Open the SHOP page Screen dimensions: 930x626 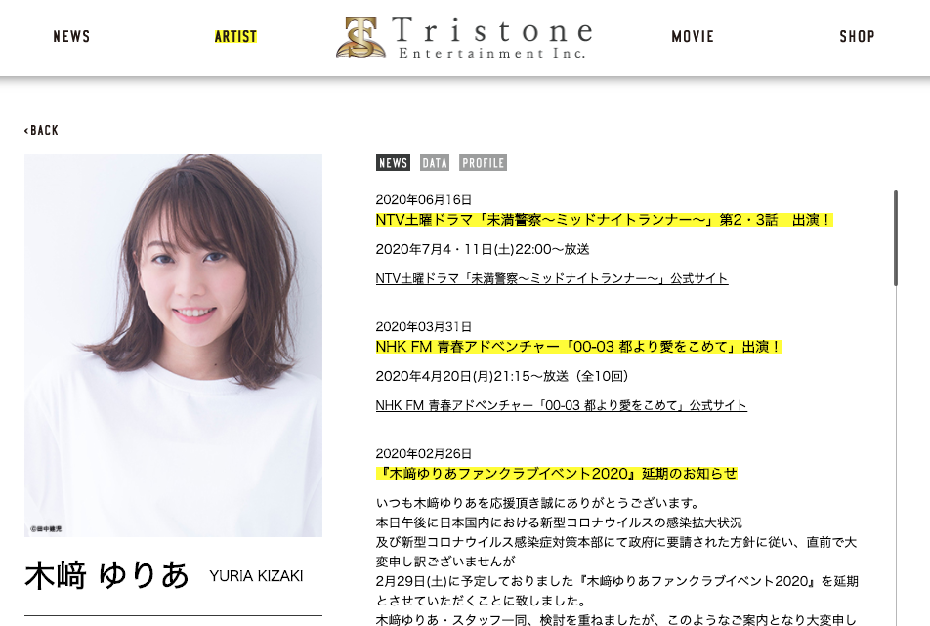point(857,37)
